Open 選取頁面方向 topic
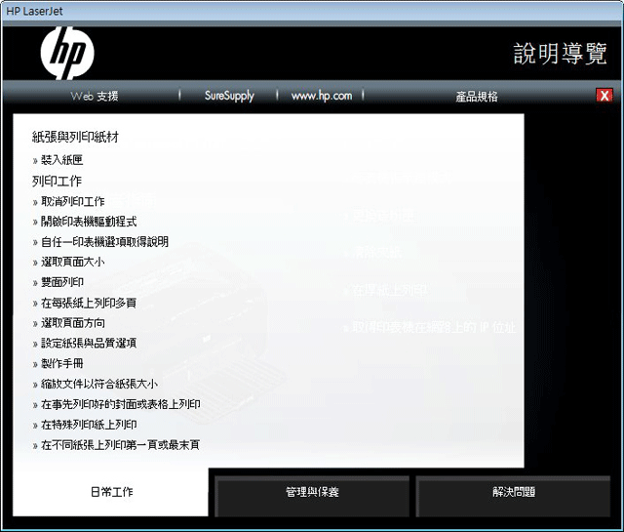 point(73,323)
